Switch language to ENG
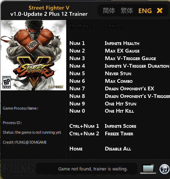170x179 pixels. pos(145,11)
